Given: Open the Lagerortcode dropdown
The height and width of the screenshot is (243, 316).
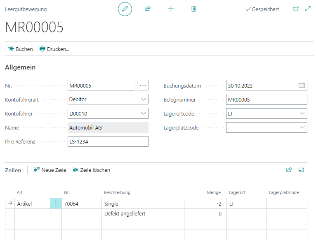Looking at the screenshot, I should [302, 113].
